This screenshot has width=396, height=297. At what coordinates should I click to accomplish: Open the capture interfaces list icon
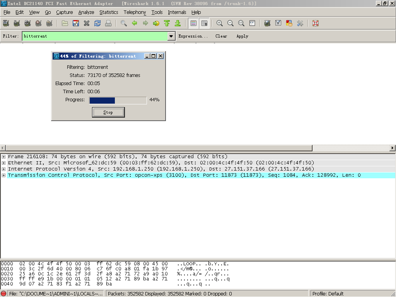[6, 23]
